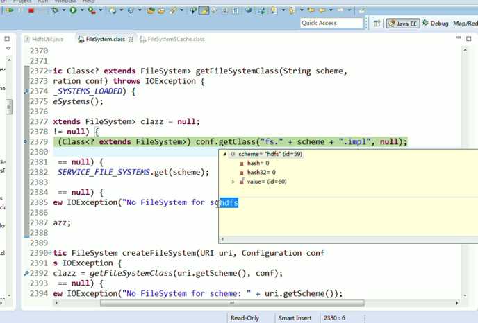The image size is (478, 323).
Task: Click the editor vertical scrollbar down arrow
Action: (465, 295)
